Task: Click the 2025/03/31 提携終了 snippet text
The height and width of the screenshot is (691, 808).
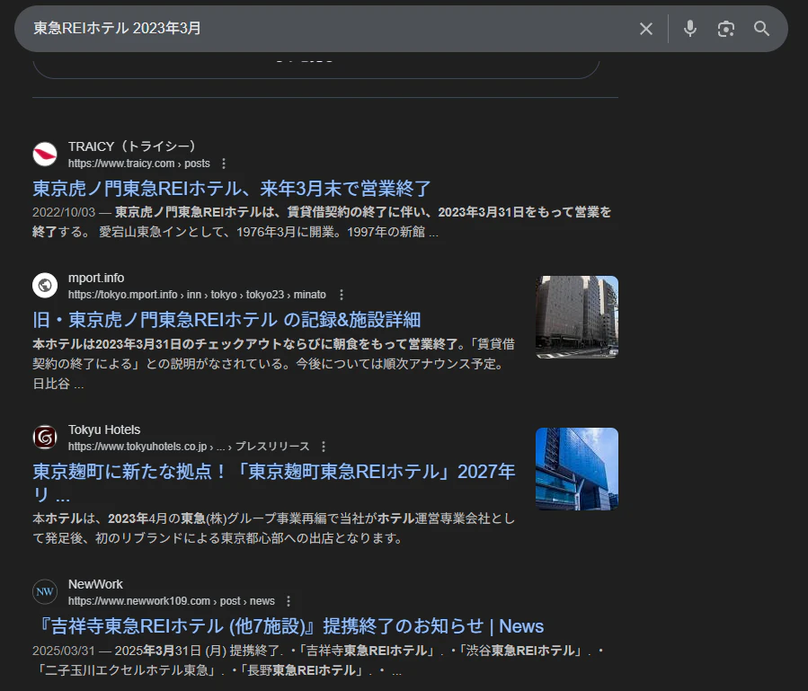Action: [318, 660]
